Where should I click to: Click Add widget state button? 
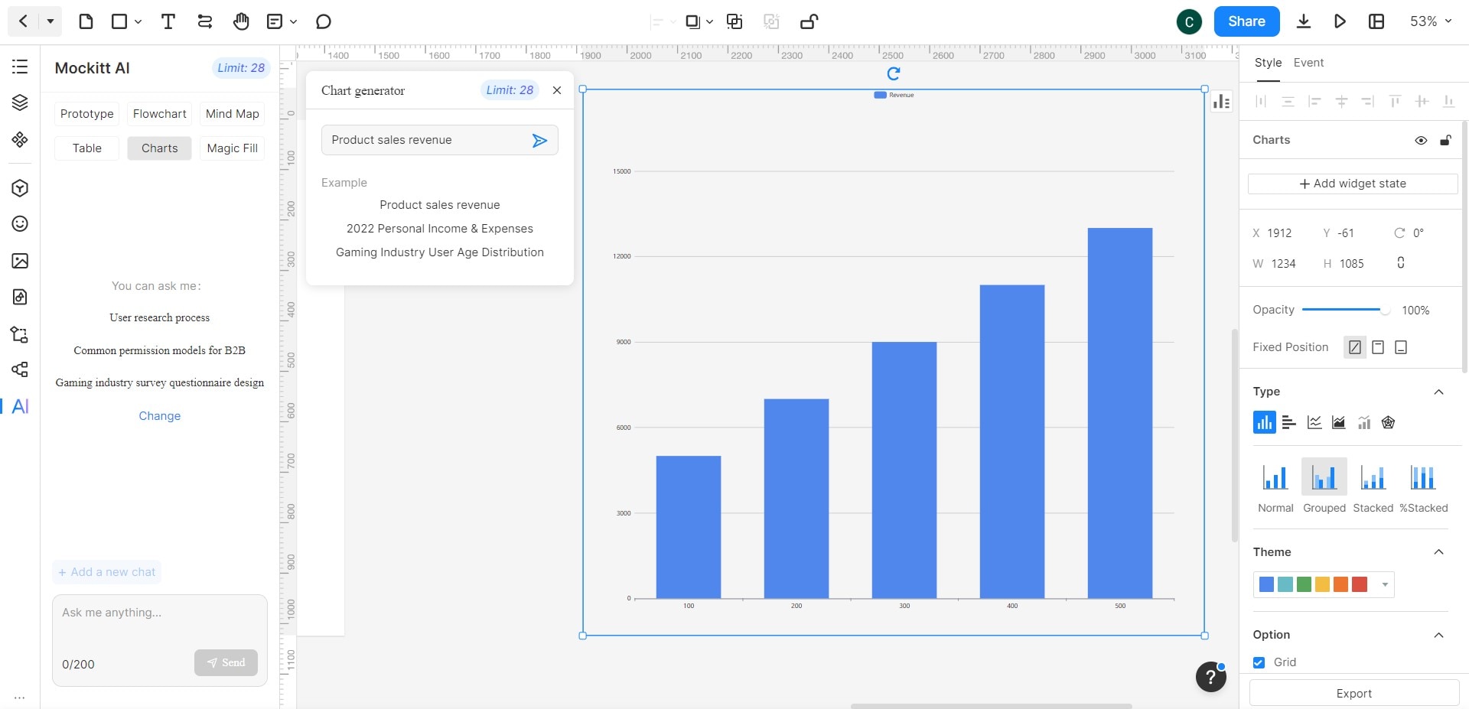click(x=1352, y=184)
